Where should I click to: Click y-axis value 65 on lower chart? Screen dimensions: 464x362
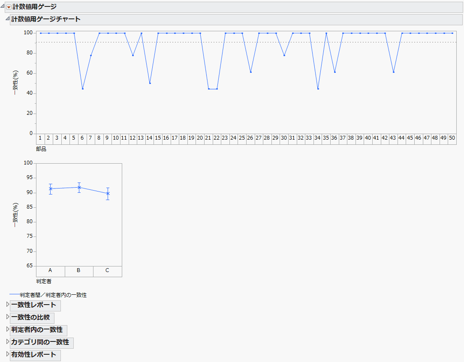point(30,266)
